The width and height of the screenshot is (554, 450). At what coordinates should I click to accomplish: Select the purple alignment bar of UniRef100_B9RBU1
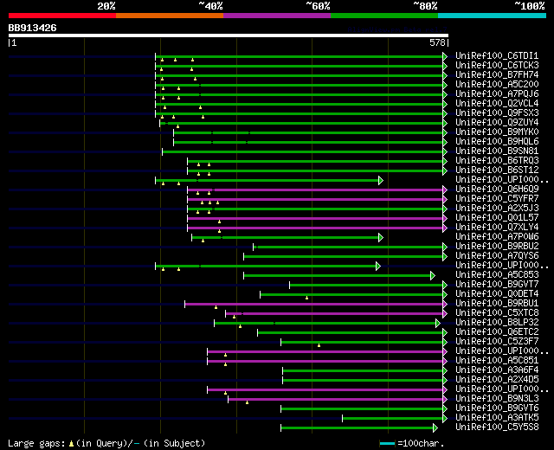tap(313, 305)
